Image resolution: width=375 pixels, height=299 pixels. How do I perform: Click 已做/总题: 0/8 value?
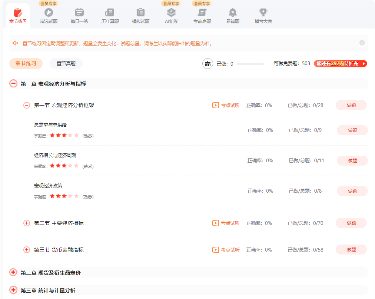click(305, 191)
